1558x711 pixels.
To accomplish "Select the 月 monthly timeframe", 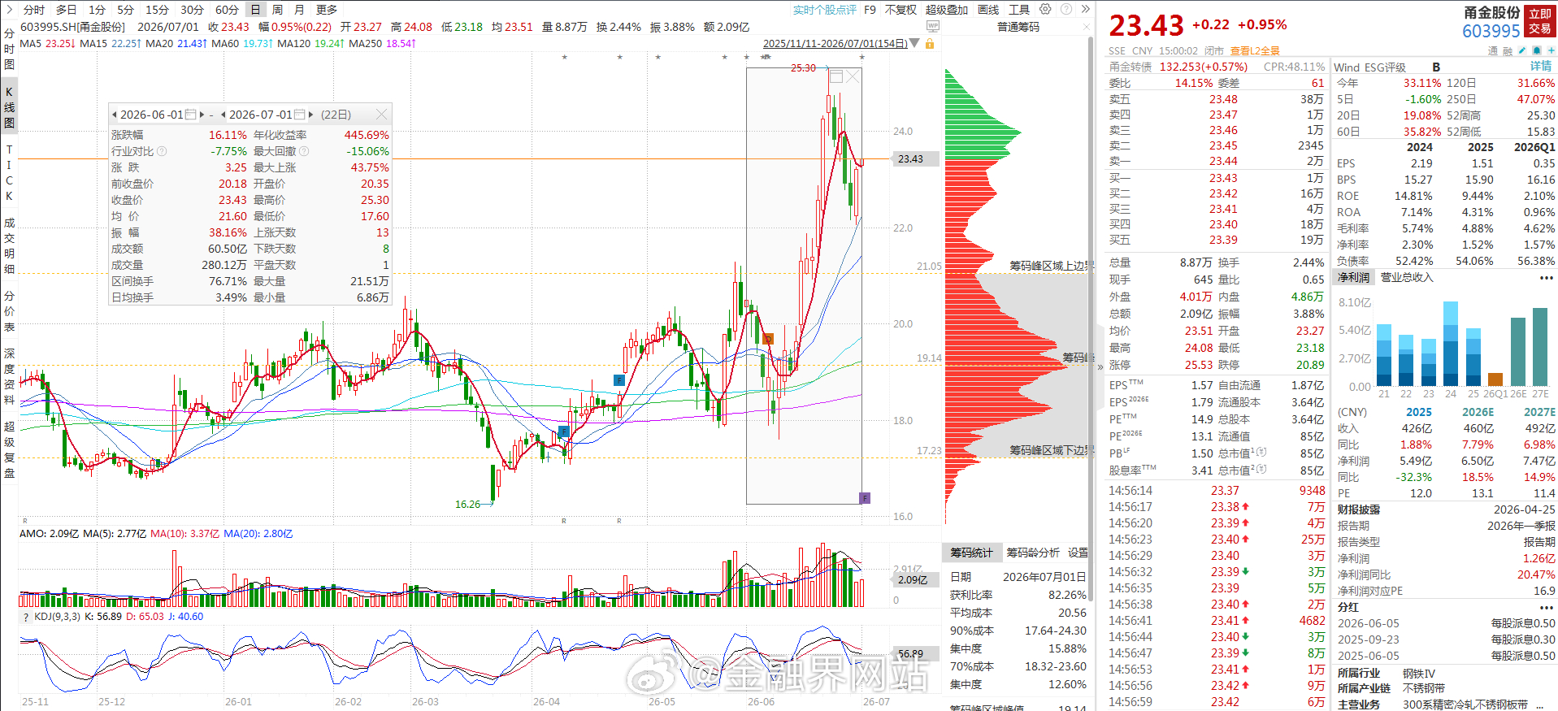I will pyautogui.click(x=299, y=10).
